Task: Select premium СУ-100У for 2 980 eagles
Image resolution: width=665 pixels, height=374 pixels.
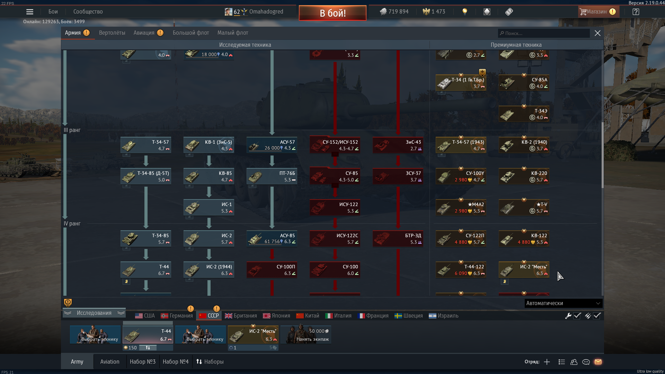Action: coord(461,176)
